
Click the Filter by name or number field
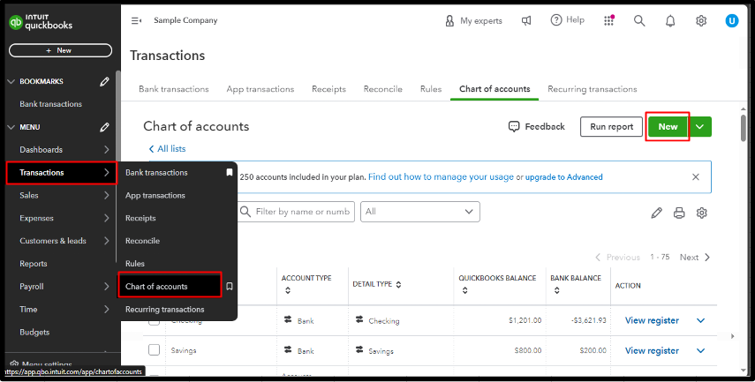300,212
